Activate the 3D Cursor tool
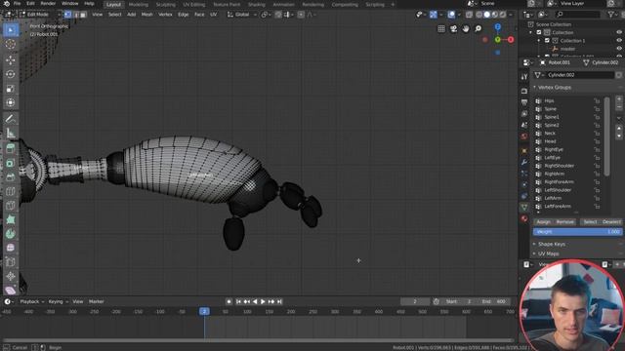Image resolution: width=625 pixels, height=351 pixels. click(11, 44)
